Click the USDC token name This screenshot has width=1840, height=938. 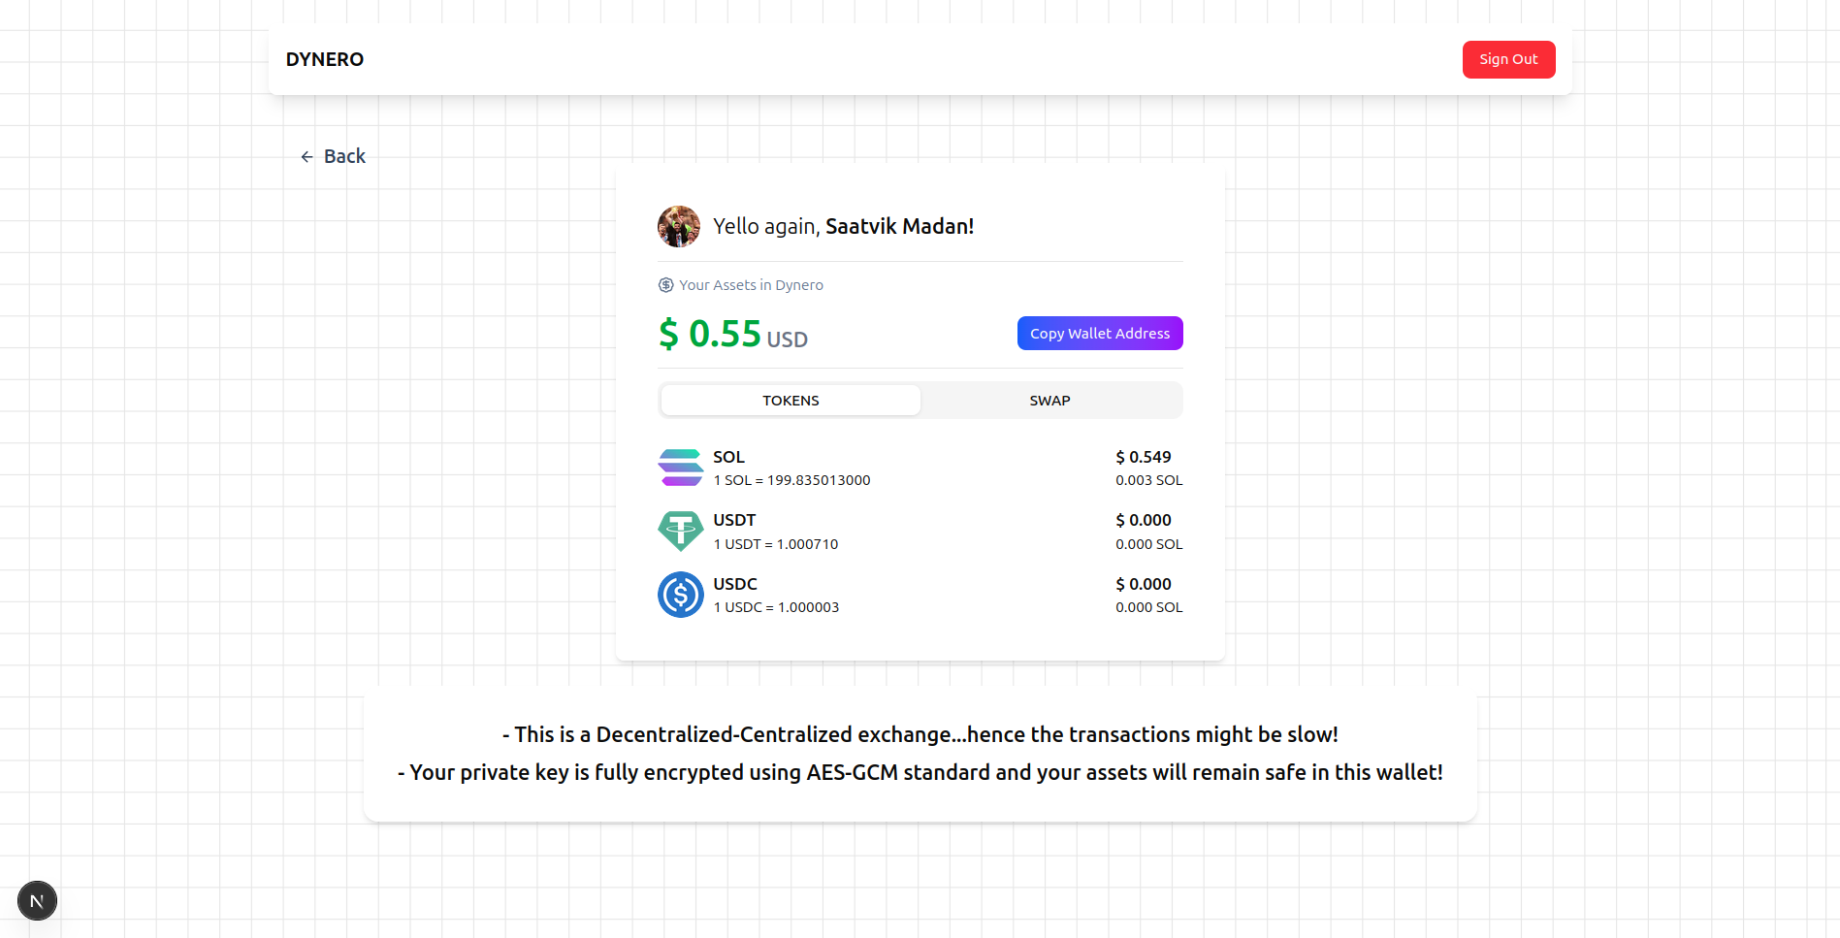coord(735,584)
